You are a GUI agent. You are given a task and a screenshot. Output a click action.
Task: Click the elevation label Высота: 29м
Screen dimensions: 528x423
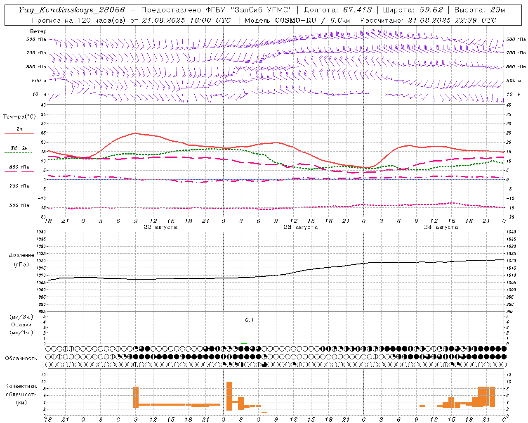point(480,10)
